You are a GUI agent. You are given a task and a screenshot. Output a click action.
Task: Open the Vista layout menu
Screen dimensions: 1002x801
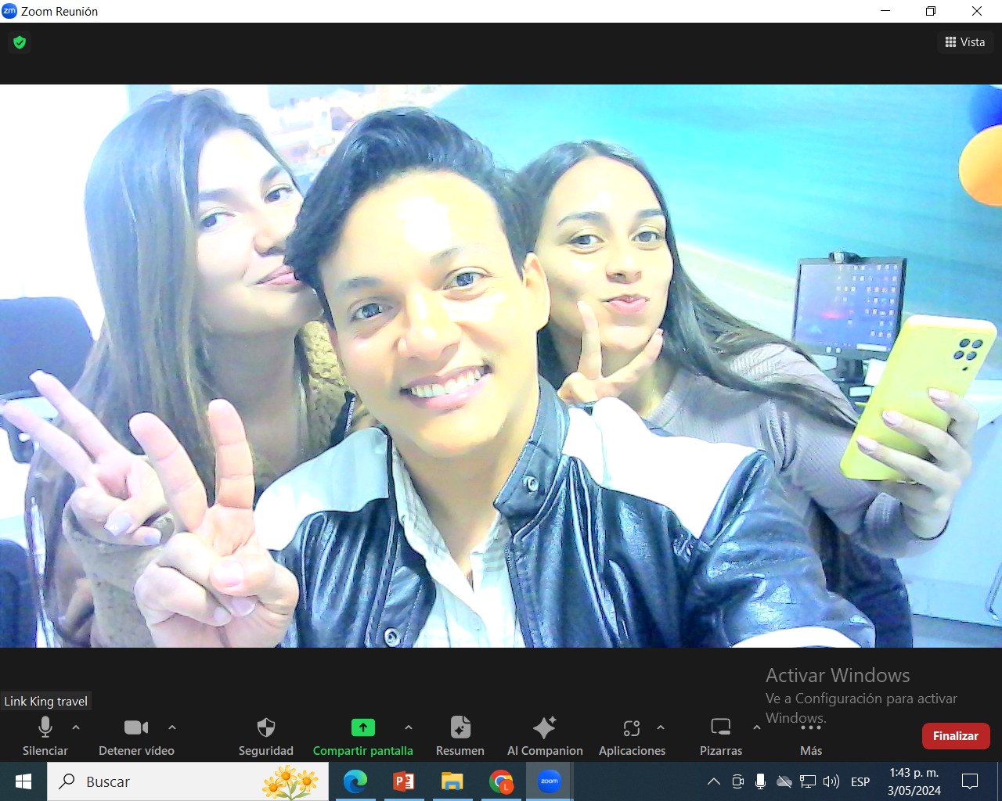965,42
